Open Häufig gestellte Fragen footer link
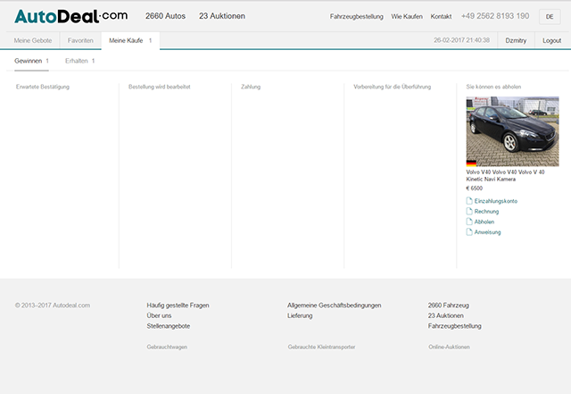 (x=178, y=306)
